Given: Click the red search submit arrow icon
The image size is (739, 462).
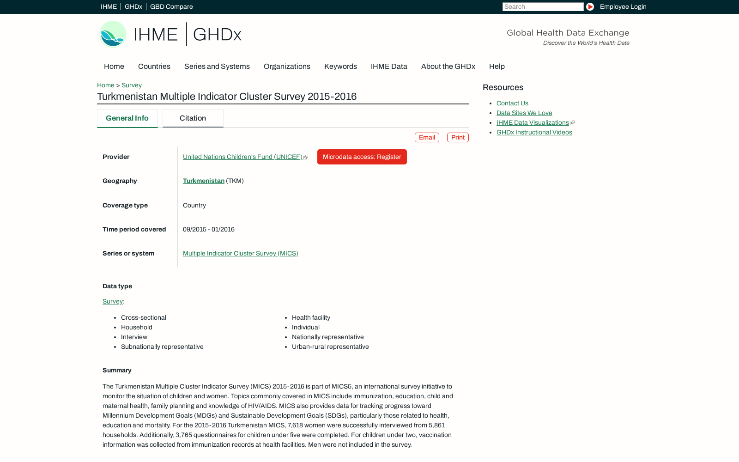Looking at the screenshot, I should [590, 7].
